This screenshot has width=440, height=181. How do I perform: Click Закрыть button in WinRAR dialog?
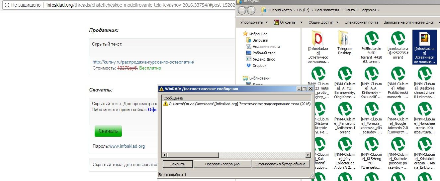[178, 164]
